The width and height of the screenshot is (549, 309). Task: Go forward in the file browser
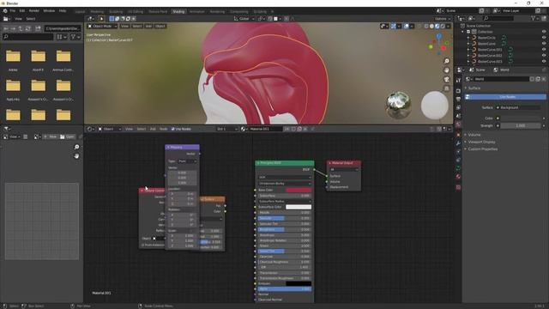pos(14,28)
